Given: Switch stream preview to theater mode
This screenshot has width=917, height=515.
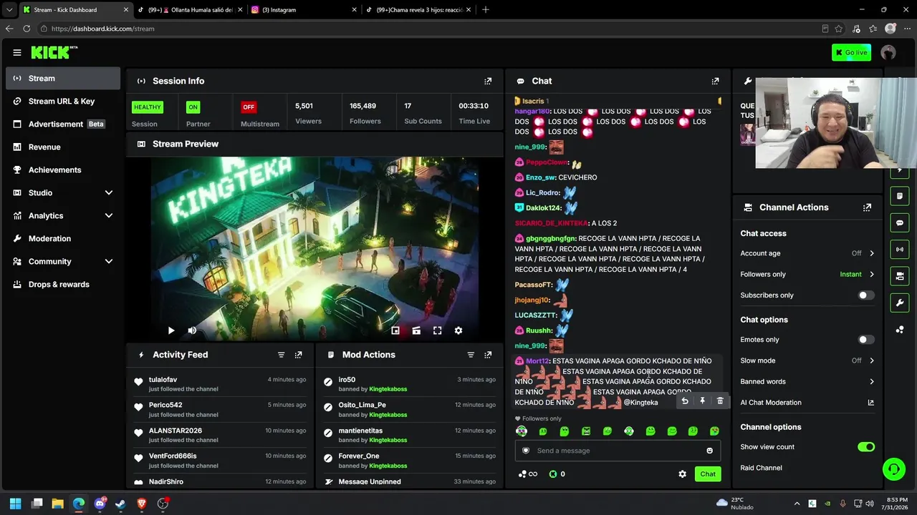Looking at the screenshot, I should [x=416, y=330].
